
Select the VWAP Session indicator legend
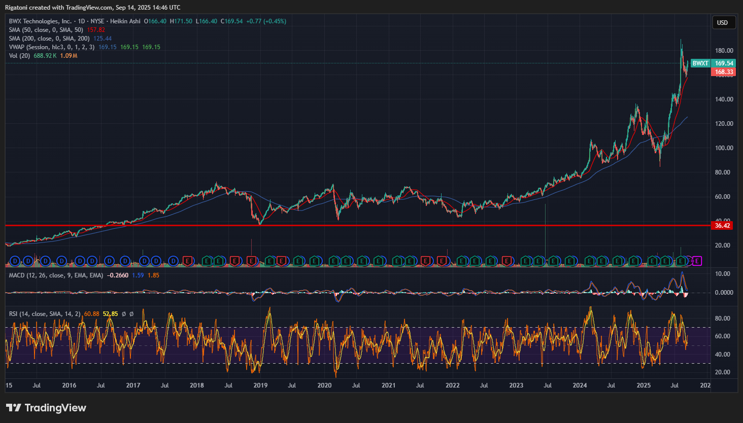point(52,47)
